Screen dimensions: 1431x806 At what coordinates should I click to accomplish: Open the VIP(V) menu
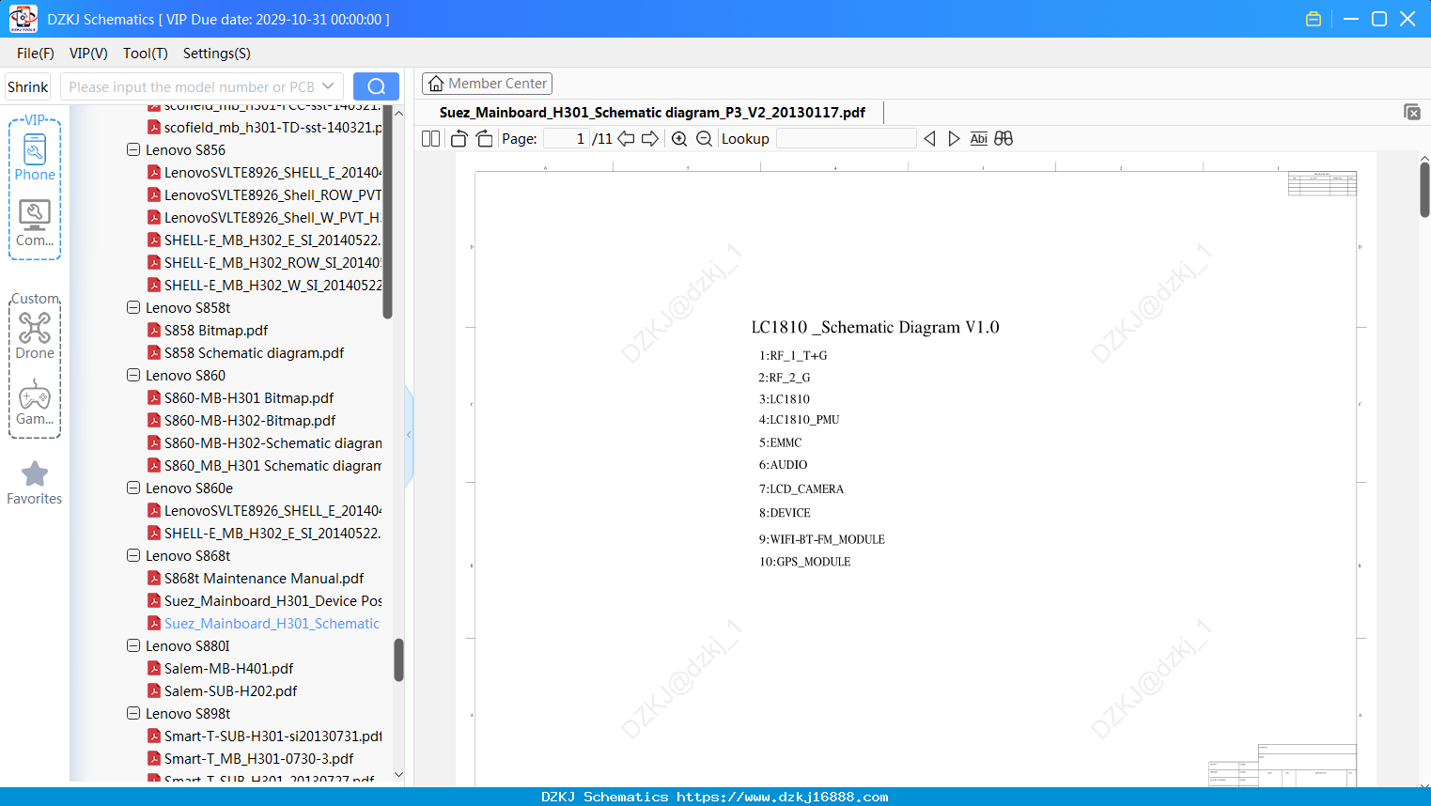coord(88,54)
